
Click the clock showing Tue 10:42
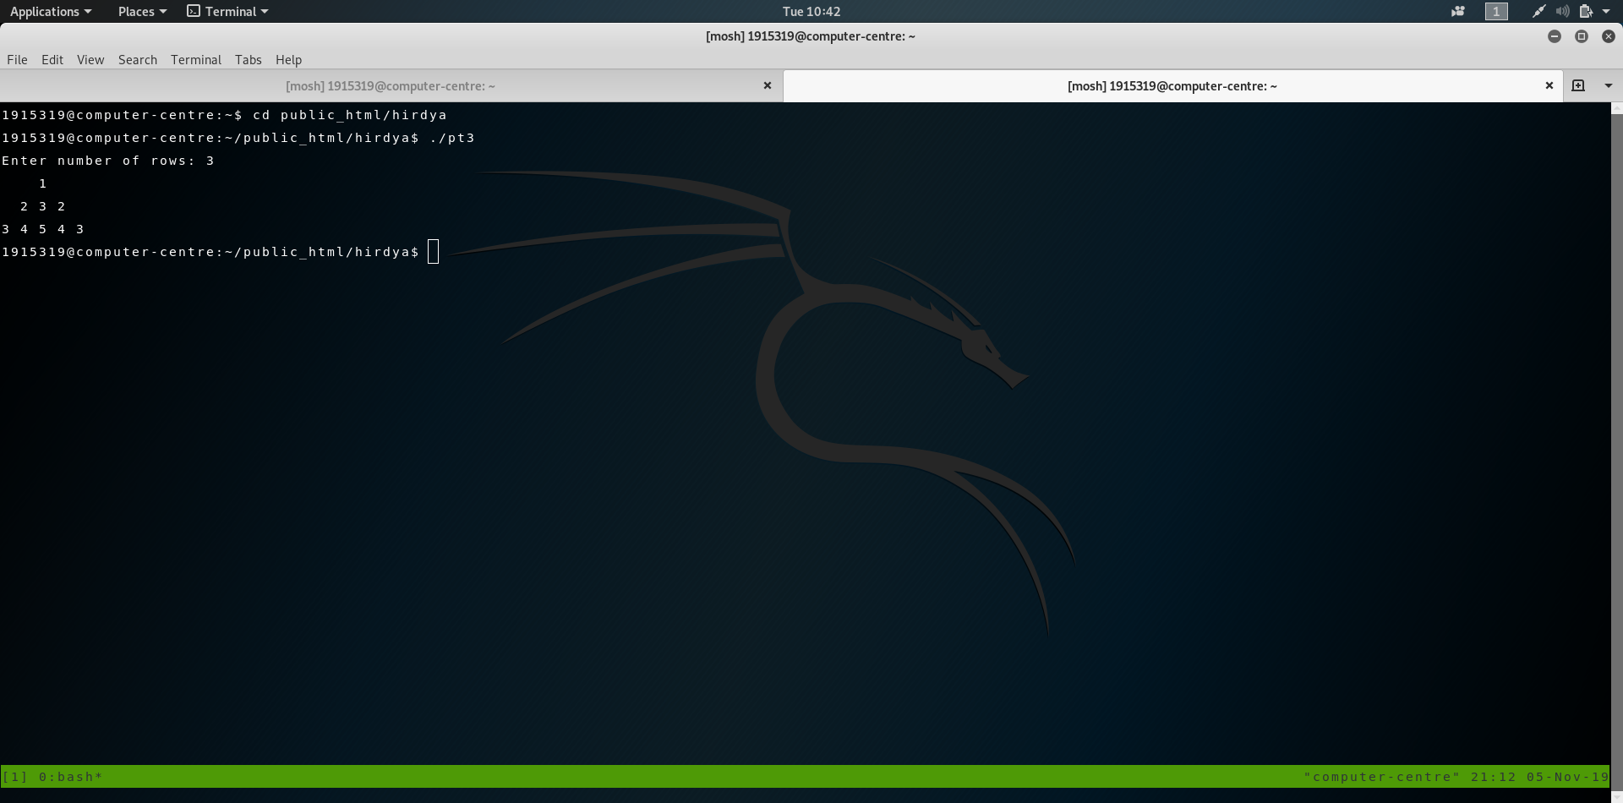click(x=811, y=11)
